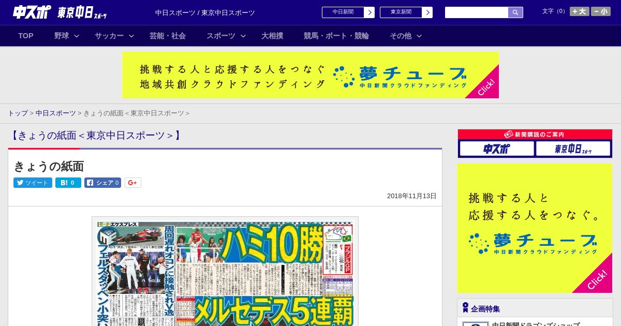Screen dimensions: 621x326
Task: Click the きょうの紙面 article heading
Action: tap(49, 166)
